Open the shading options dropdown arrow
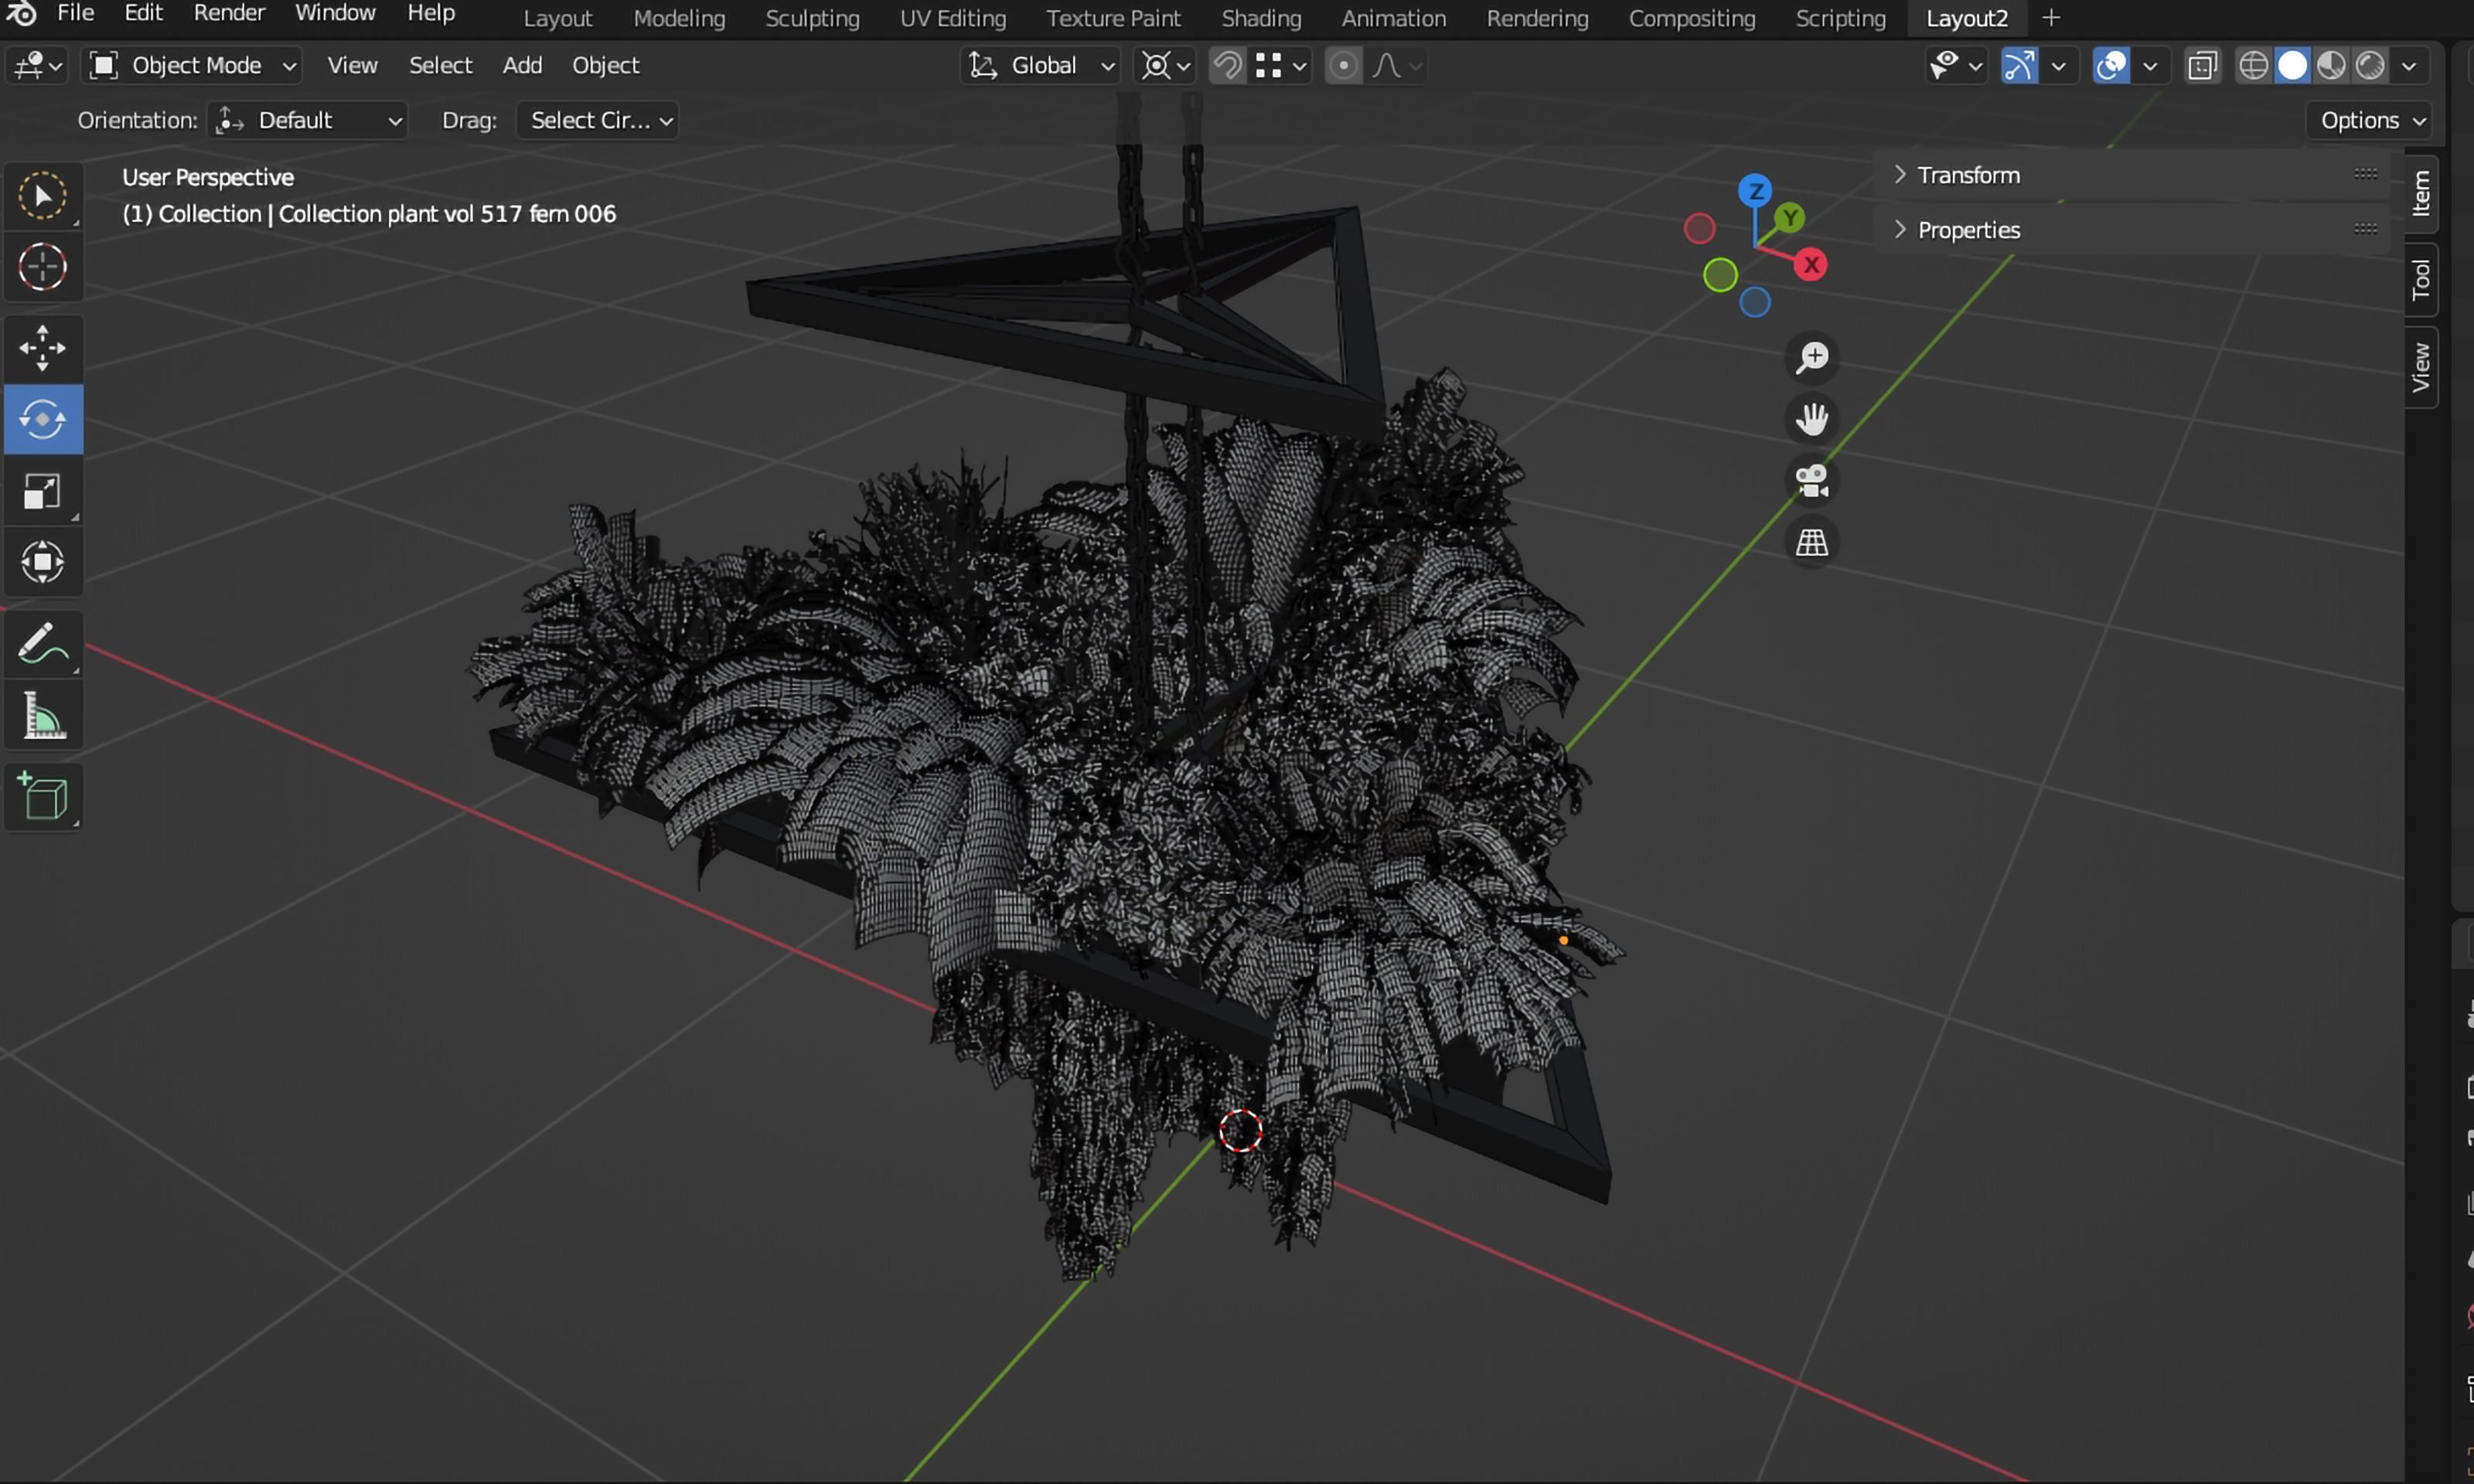 (2409, 66)
